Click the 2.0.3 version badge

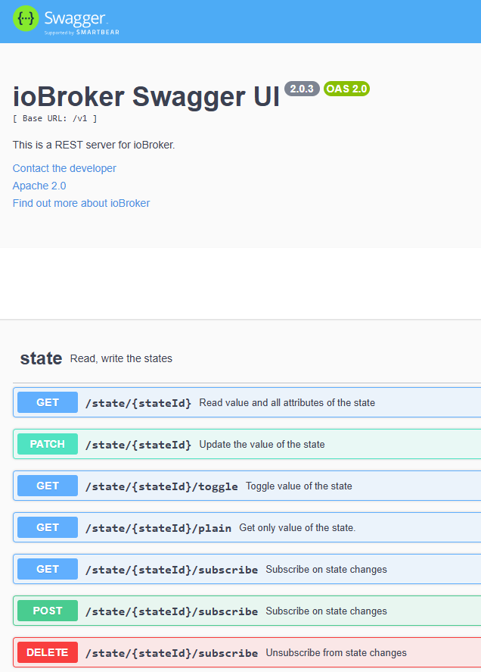[302, 89]
